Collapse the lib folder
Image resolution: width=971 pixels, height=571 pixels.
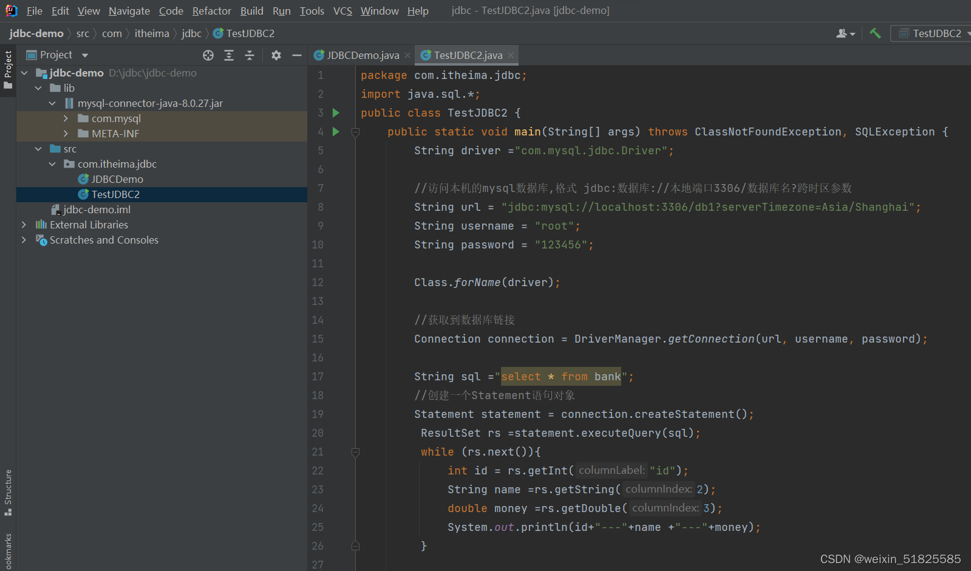pyautogui.click(x=38, y=88)
